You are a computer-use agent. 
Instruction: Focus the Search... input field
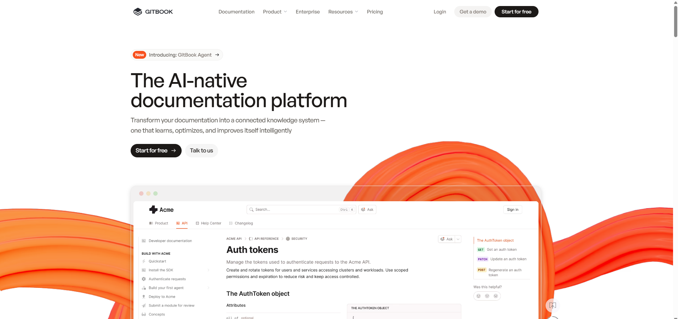point(301,210)
